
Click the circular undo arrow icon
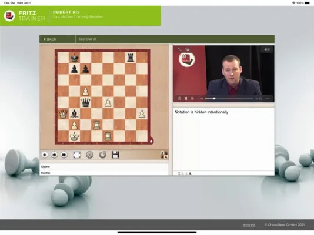coord(102,155)
